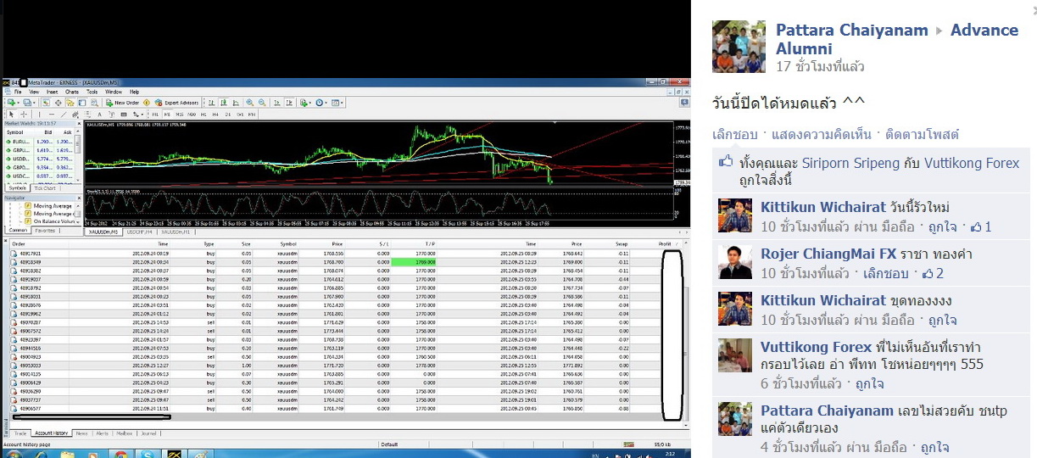Toggle the Terminal window icon
Image resolution: width=1037 pixels, height=458 pixels.
[x=81, y=103]
